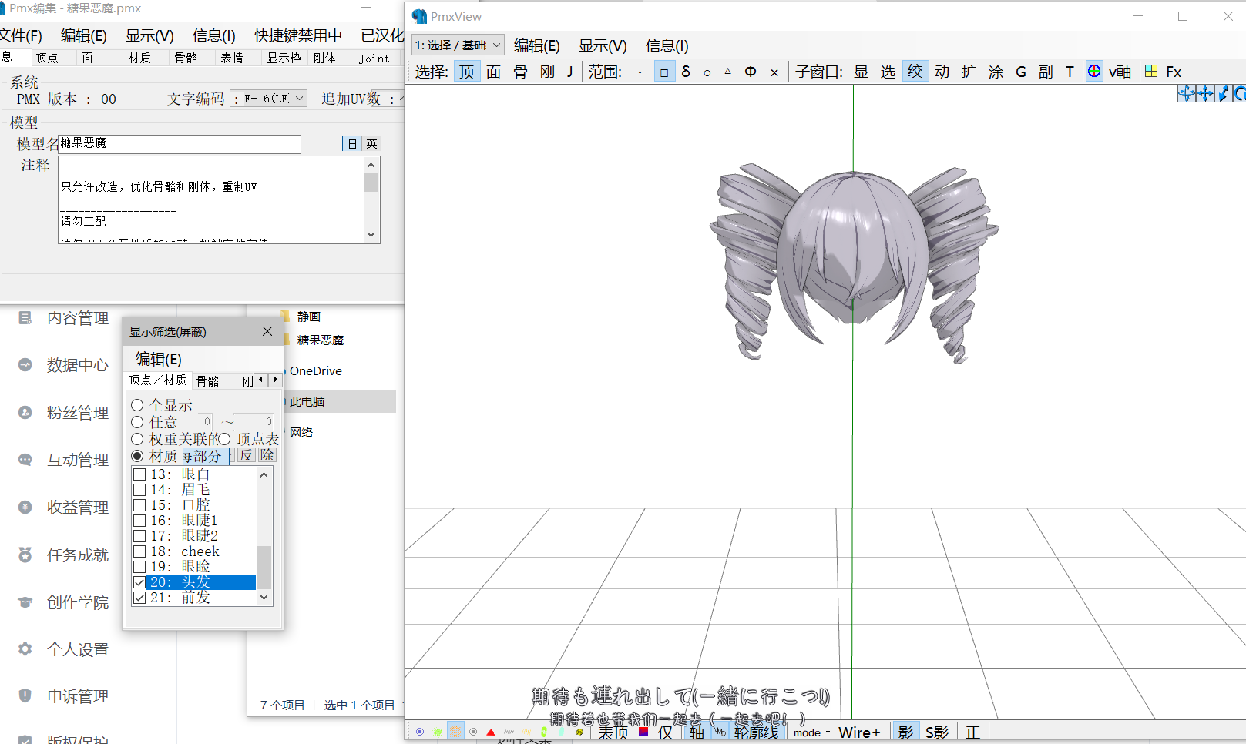Image resolution: width=1246 pixels, height=744 pixels.
Task: Click the yellow grid icon before Fx
Action: click(x=1151, y=72)
